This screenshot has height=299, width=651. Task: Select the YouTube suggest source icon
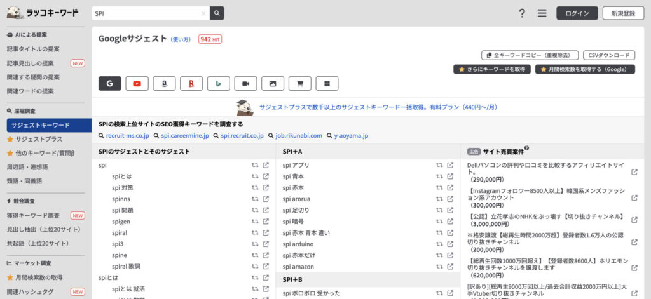pos(137,83)
